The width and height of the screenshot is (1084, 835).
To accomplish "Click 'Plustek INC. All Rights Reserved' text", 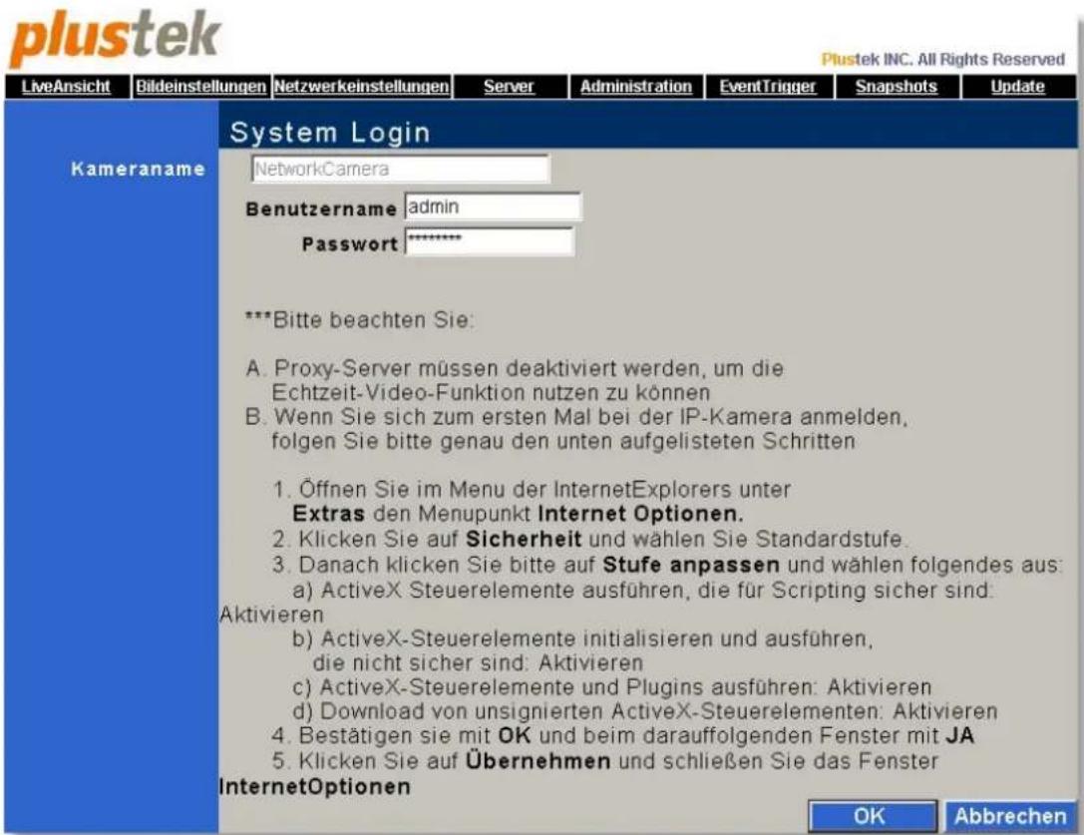I will [943, 60].
